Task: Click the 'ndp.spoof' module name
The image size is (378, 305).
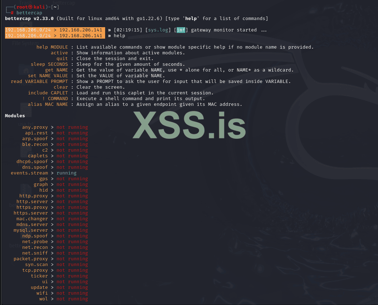Action: tap(35, 236)
